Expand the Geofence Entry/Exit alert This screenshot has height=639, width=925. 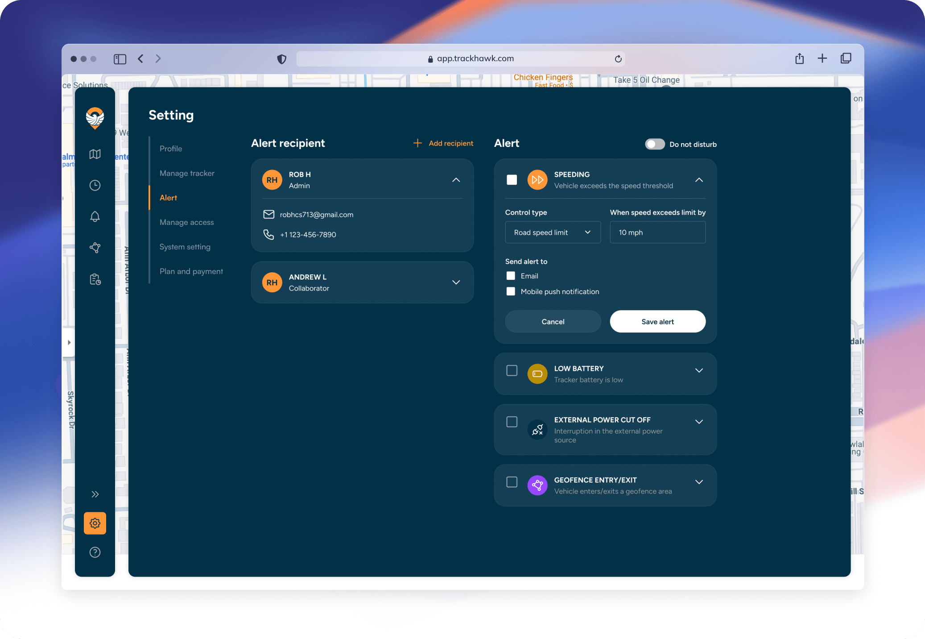699,482
